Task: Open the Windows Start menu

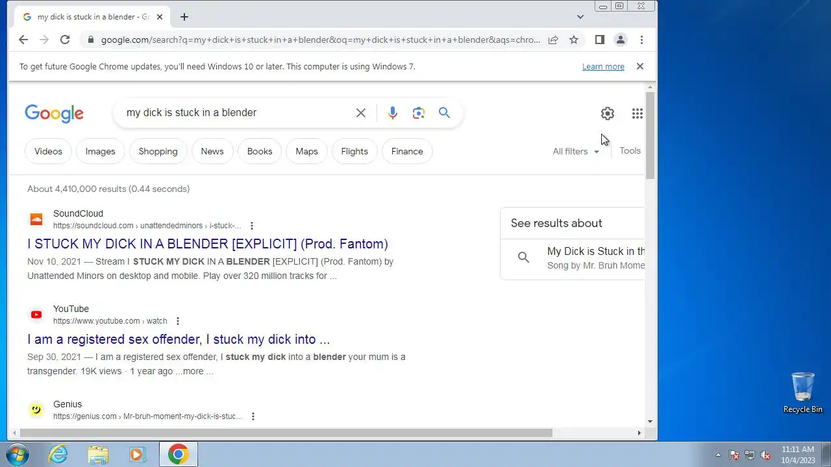Action: click(x=18, y=454)
